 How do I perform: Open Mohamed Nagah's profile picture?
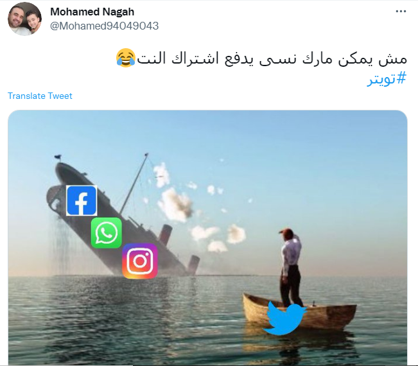pos(24,19)
